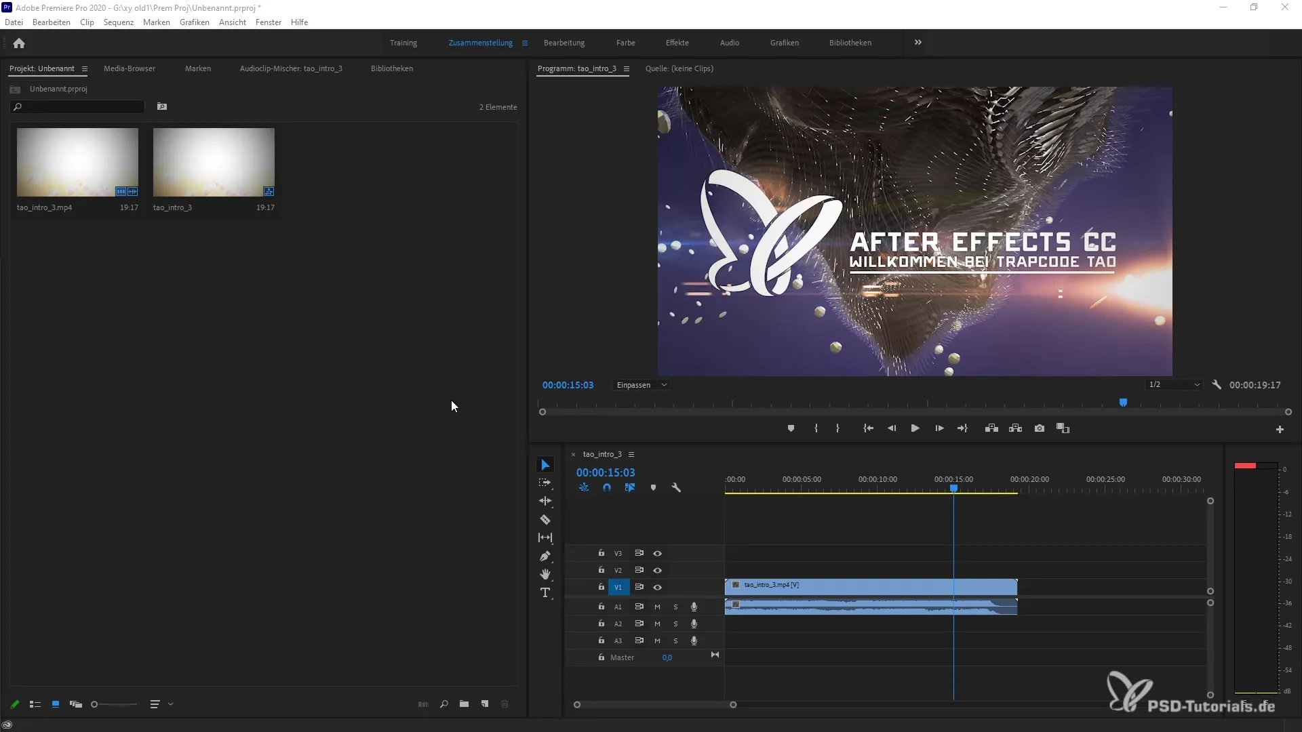Screen dimensions: 1302x732
Task: Play the program monitor
Action: point(915,428)
